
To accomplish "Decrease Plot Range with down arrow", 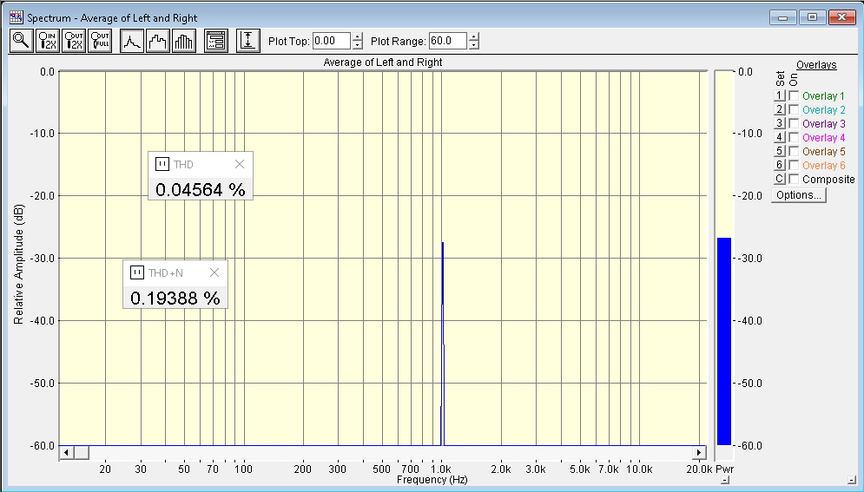I will tap(473, 45).
